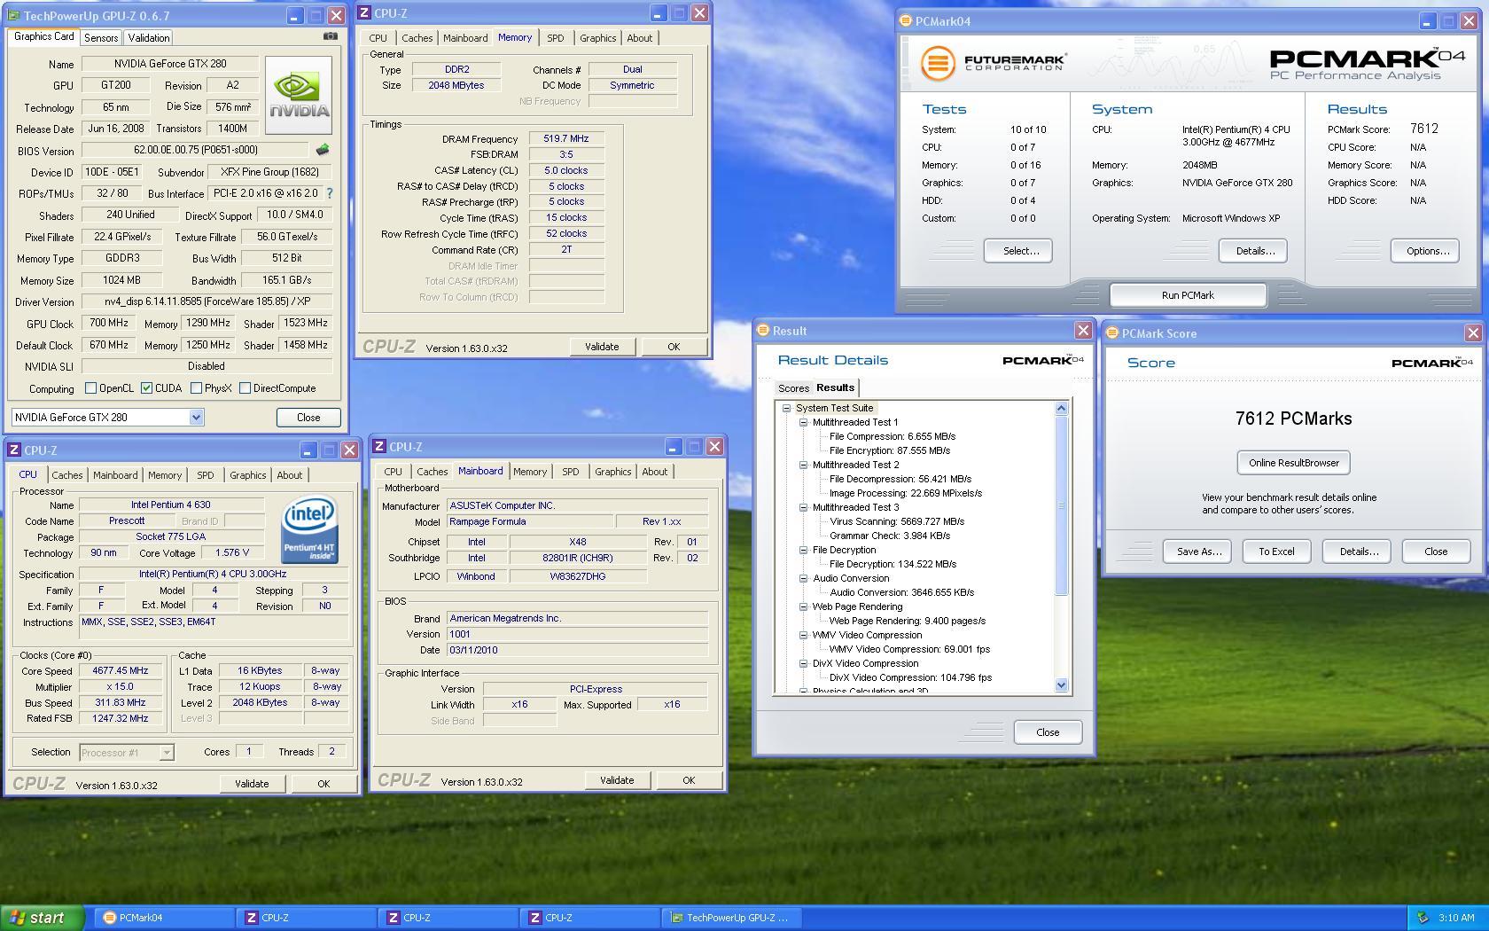
Task: Collapse the Web Page Rendering node
Action: [803, 606]
